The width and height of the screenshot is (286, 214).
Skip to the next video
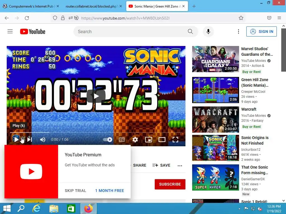pos(30,140)
